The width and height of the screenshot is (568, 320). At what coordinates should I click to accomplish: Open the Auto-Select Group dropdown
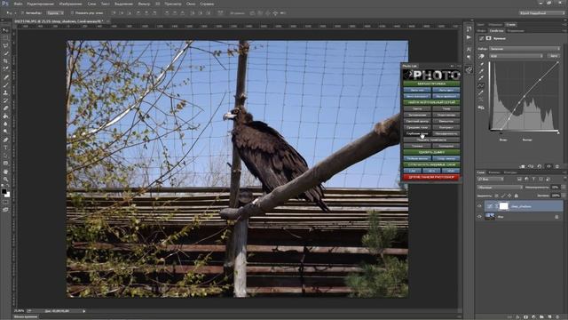[x=55, y=12]
